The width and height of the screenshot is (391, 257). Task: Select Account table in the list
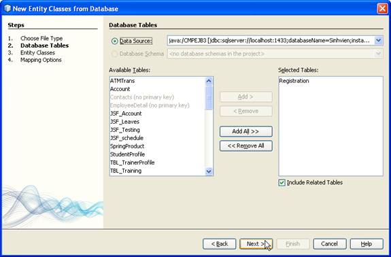tap(120, 89)
